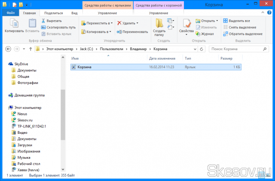Expand the Копировать в (Copy to) dropdown
275x181 pixels.
(x=98, y=32)
